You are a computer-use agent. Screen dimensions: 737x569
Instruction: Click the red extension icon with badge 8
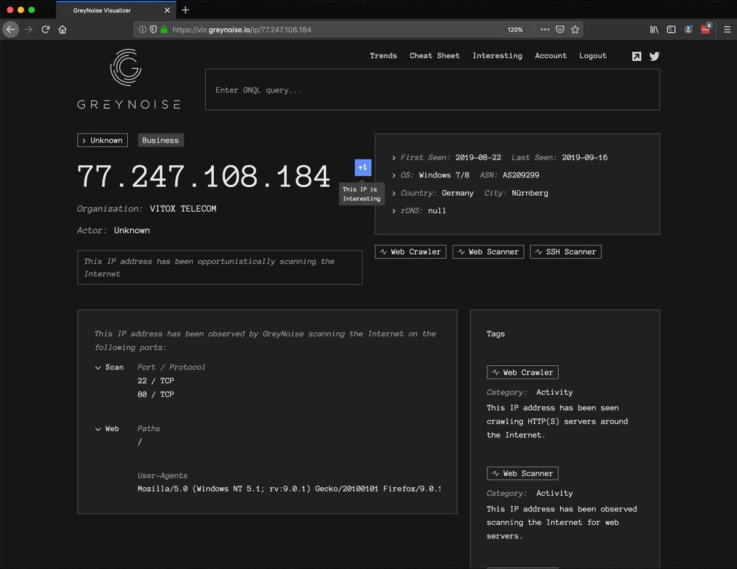[706, 28]
